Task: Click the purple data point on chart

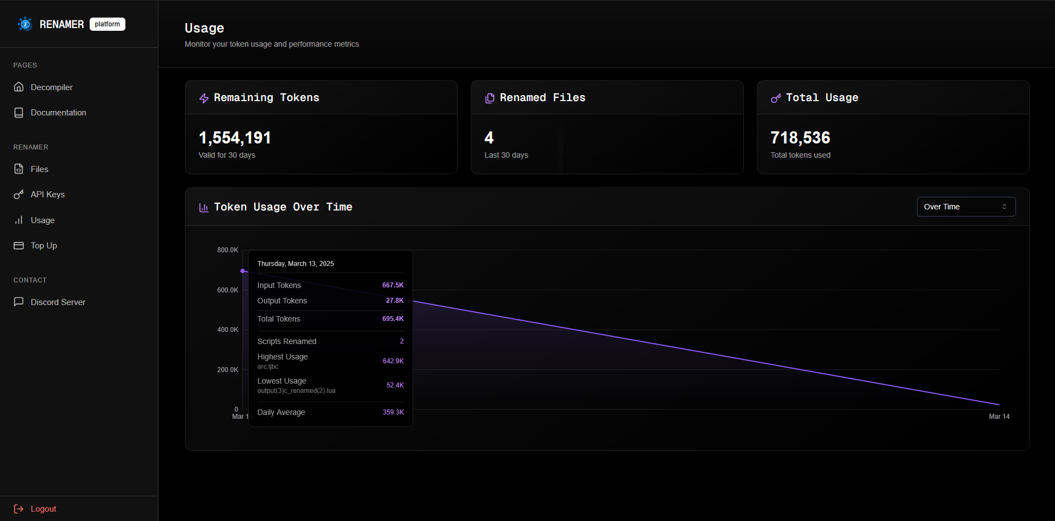Action: pyautogui.click(x=243, y=271)
